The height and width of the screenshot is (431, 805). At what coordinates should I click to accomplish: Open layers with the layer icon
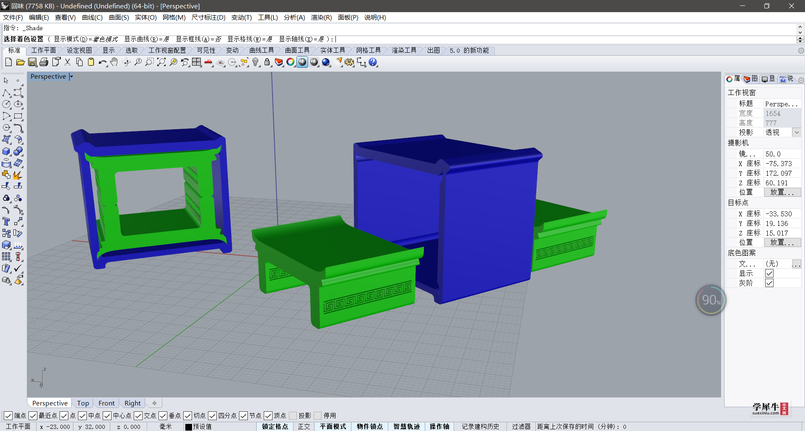coord(279,62)
